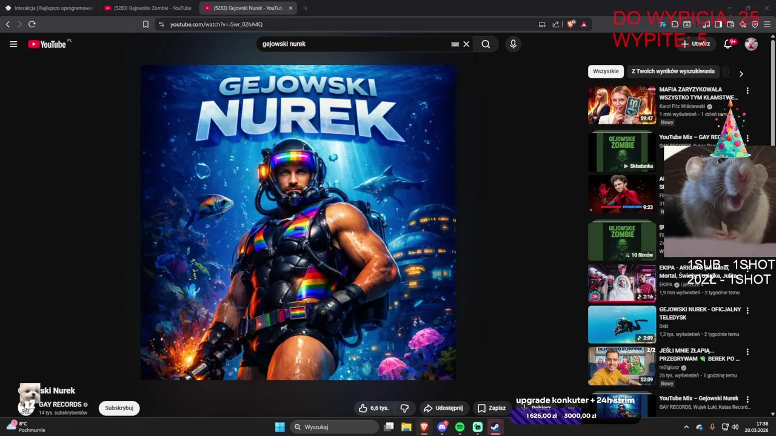Image resolution: width=776 pixels, height=436 pixels.
Task: Open the JEŚLI MNIE ZŁAPIĄ video title
Action: [x=699, y=355]
